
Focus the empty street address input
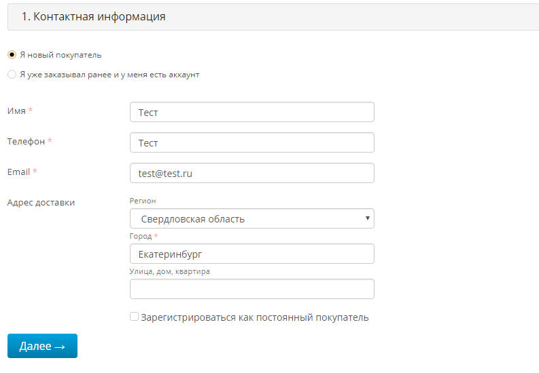coord(251,289)
